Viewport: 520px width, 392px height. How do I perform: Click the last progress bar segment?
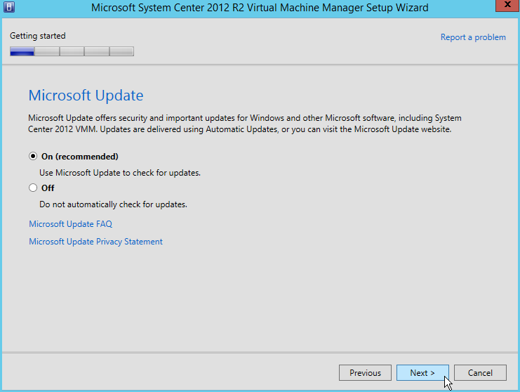pos(121,51)
